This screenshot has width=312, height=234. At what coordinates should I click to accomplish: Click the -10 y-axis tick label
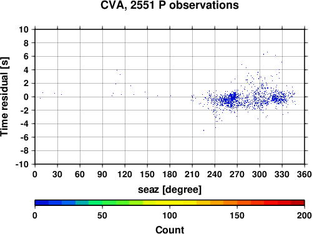pyautogui.click(x=22, y=164)
